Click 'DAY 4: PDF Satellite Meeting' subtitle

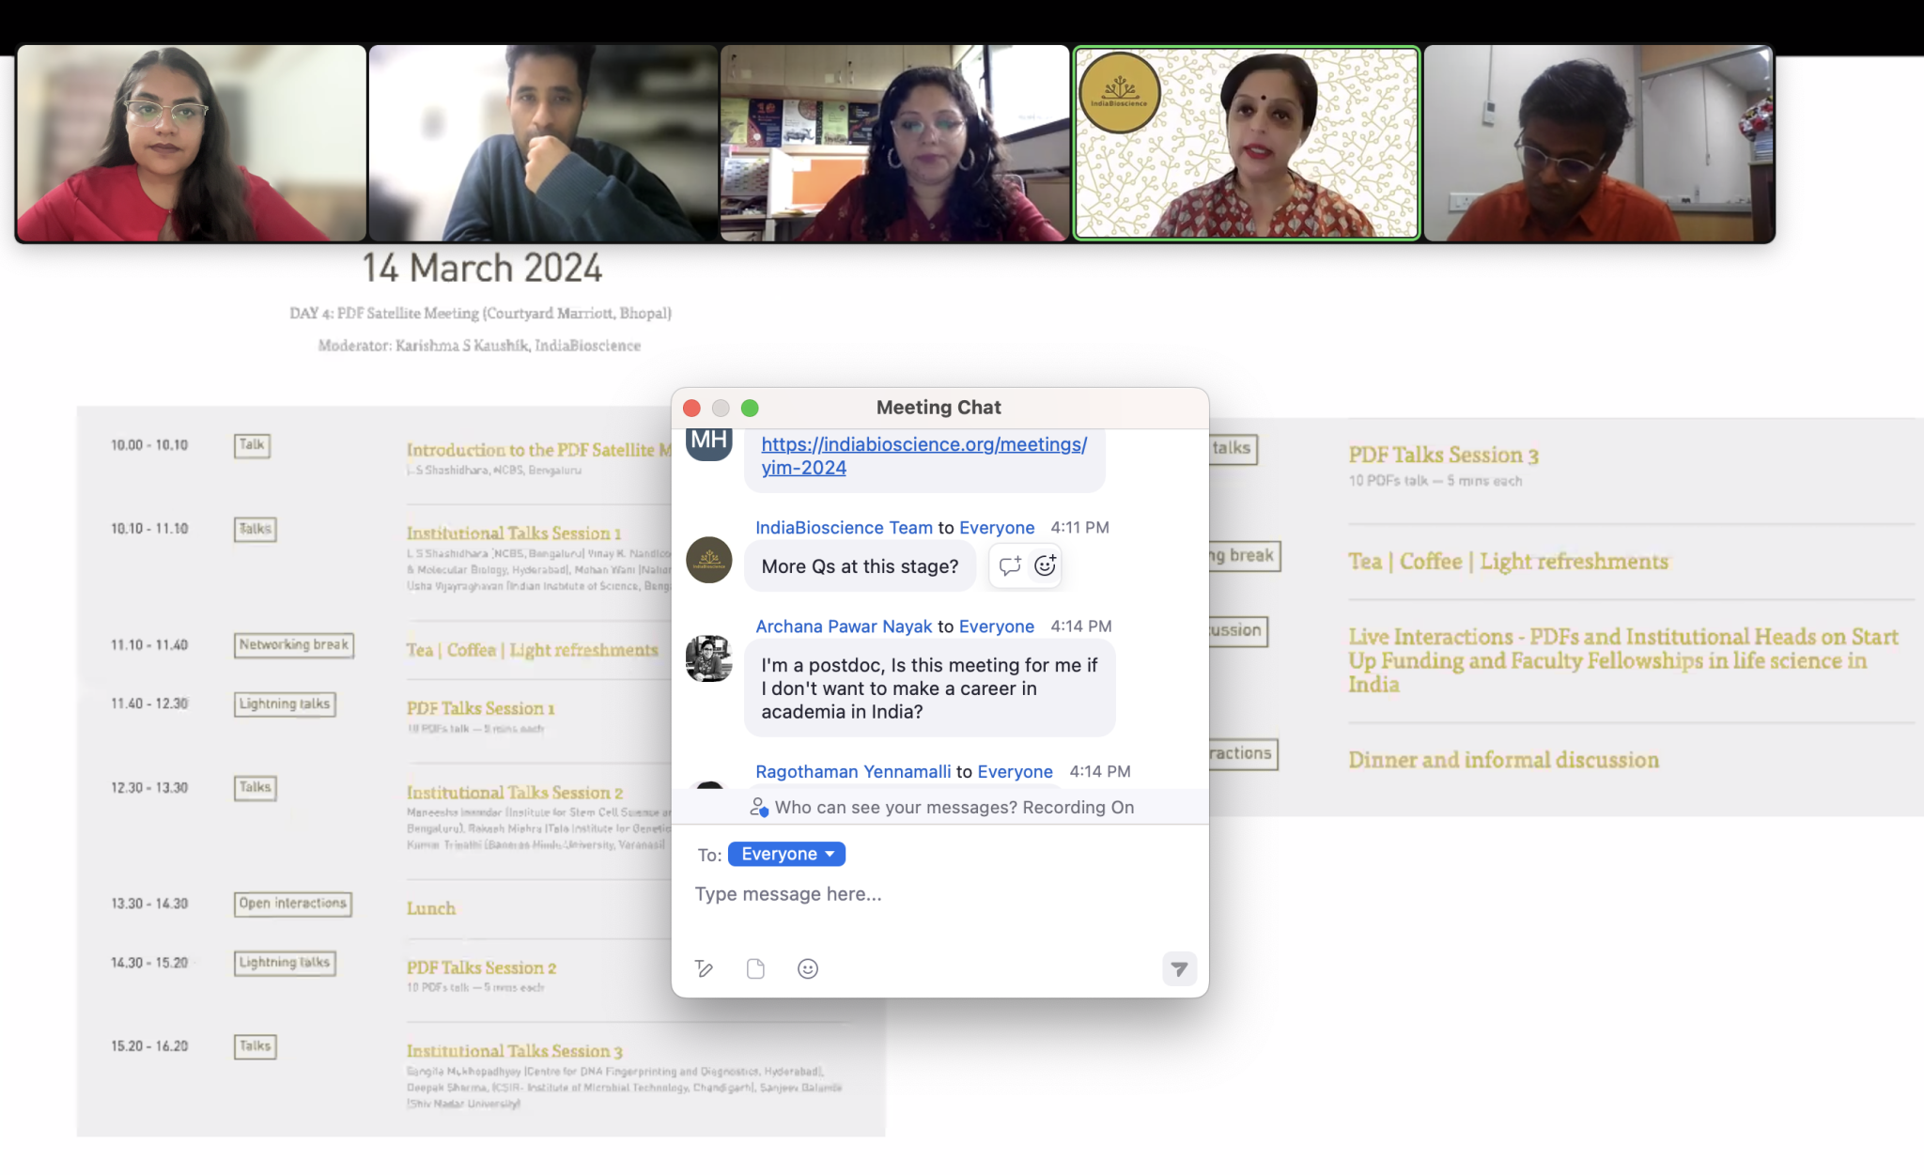coord(480,313)
